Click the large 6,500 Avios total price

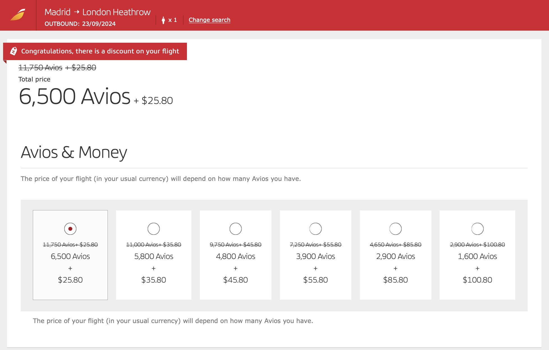click(75, 96)
